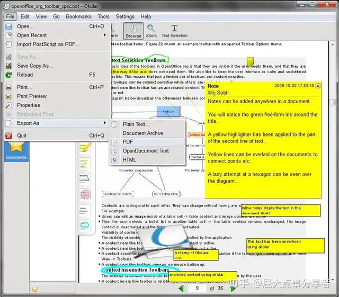339x297 pixels.
Task: Open the Tools menu
Action: [x=104, y=16]
